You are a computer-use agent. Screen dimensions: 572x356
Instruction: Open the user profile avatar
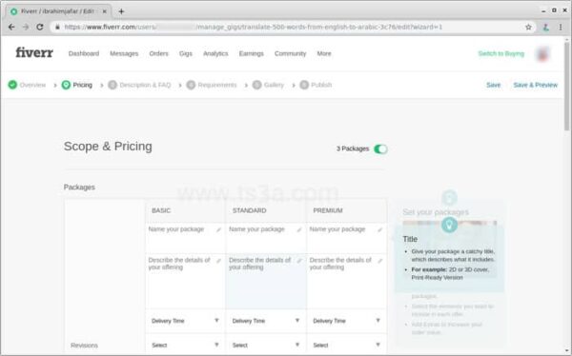tap(542, 54)
